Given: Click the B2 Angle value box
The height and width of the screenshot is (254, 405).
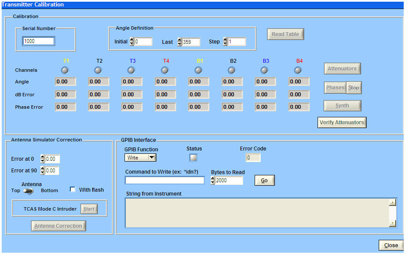Looking at the screenshot, I should 232,82.
